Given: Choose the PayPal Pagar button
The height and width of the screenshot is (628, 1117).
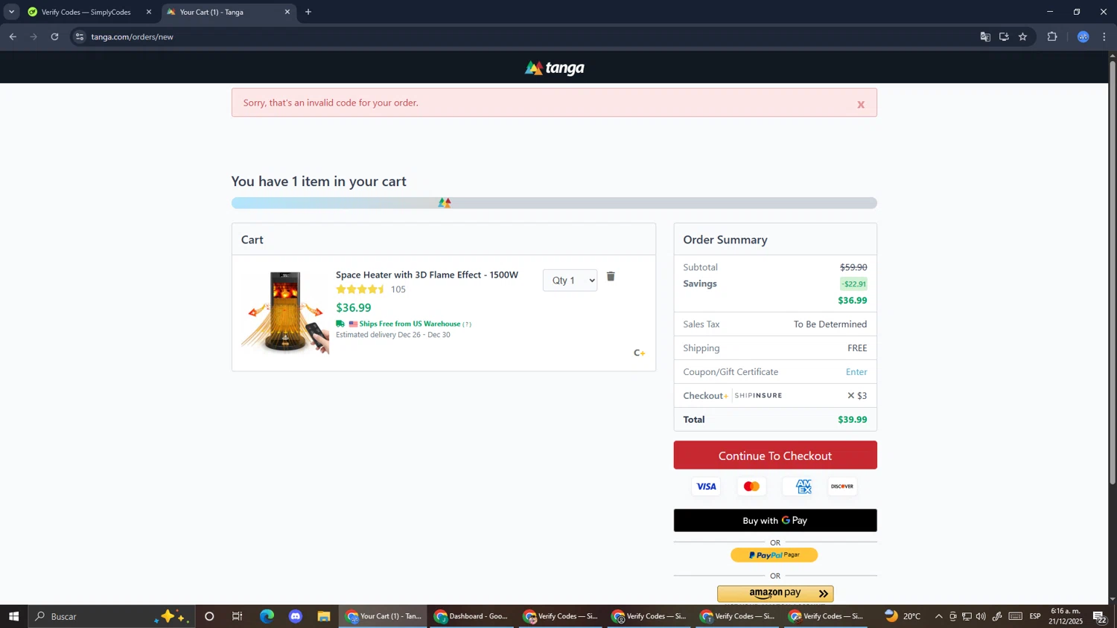Looking at the screenshot, I should click(x=774, y=555).
